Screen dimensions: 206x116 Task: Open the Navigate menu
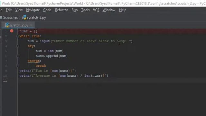coord(33,10)
